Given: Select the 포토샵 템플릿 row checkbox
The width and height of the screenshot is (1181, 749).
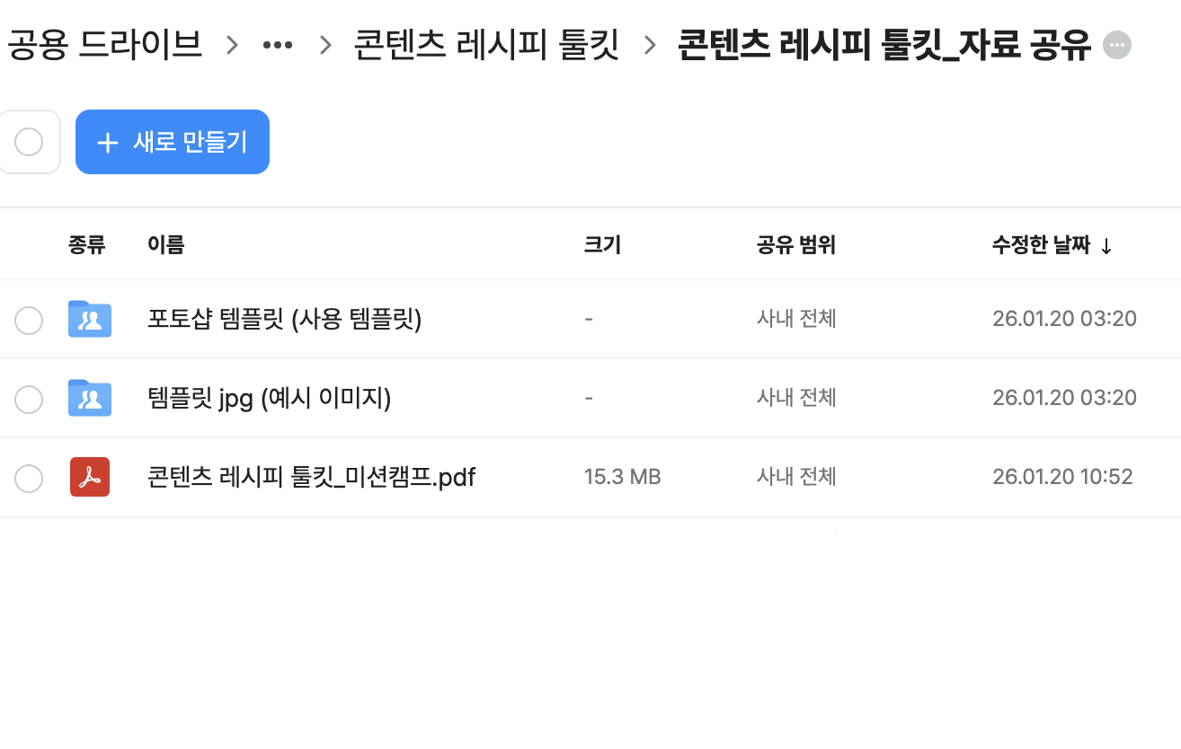Looking at the screenshot, I should [29, 320].
